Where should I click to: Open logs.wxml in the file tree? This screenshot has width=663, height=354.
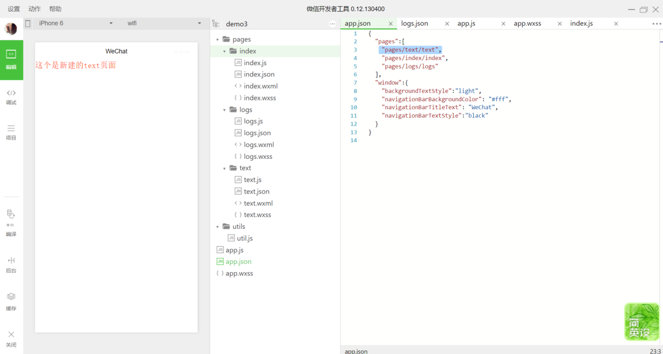[259, 145]
